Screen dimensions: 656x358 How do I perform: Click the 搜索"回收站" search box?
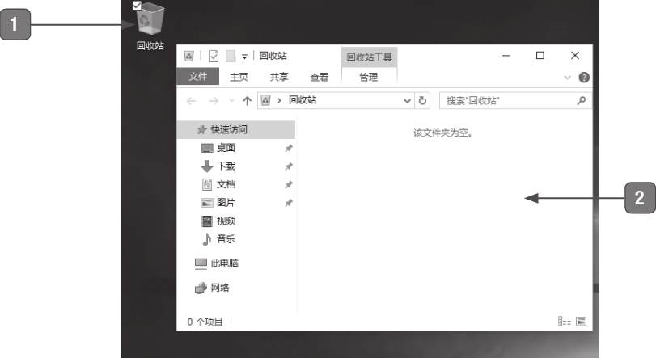[x=506, y=100]
